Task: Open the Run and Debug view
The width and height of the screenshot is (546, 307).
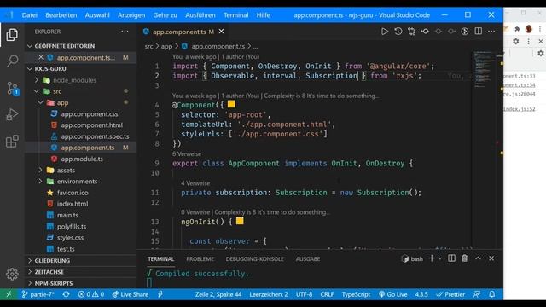Action: click(12, 114)
